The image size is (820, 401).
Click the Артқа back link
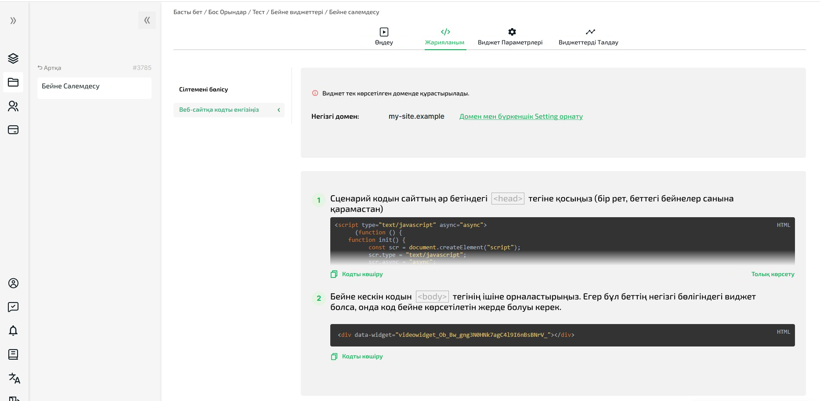49,68
